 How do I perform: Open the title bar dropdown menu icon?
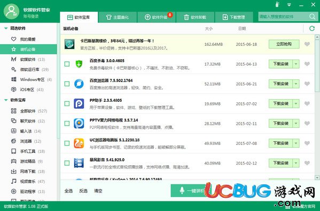click(x=289, y=4)
